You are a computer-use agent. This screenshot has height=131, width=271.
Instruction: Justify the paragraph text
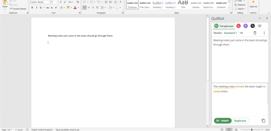point(97,8)
